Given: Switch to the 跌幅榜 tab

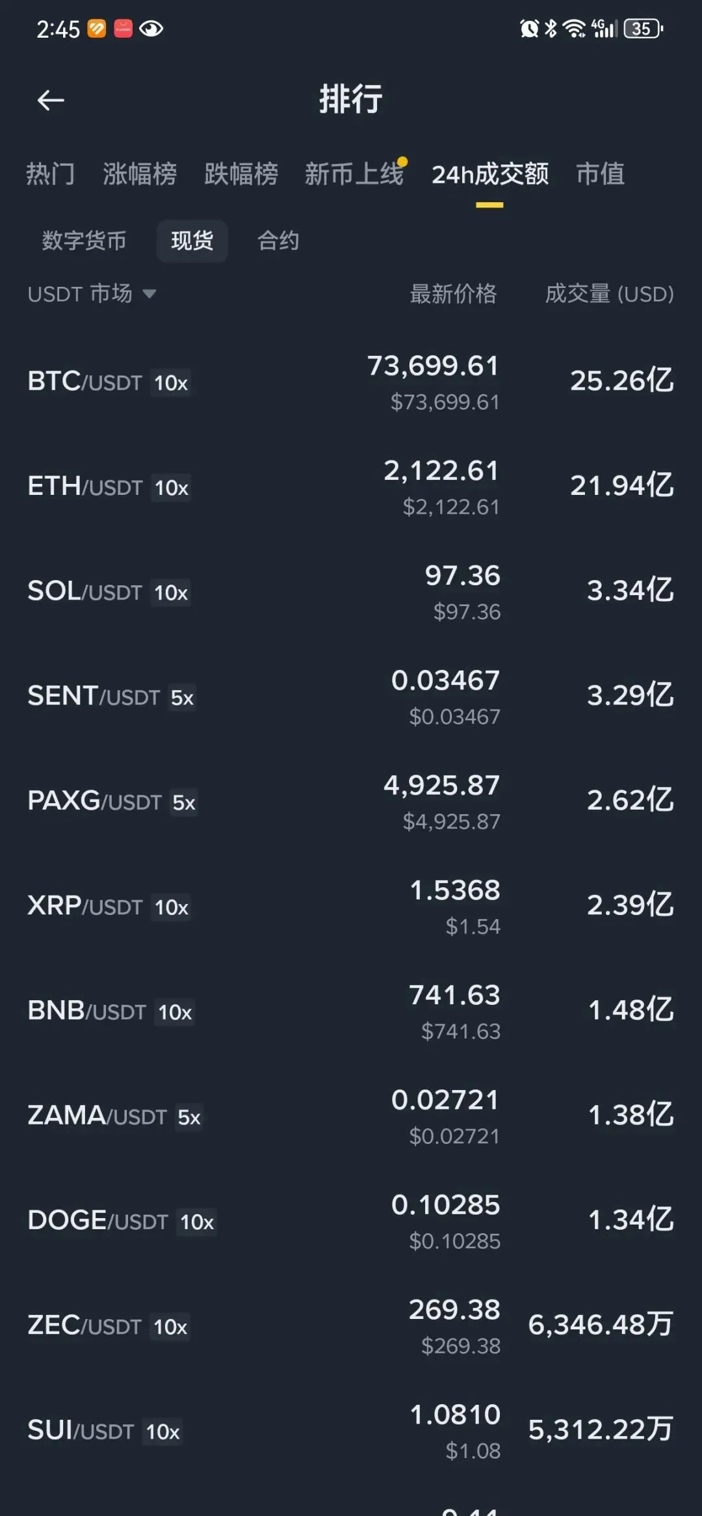Looking at the screenshot, I should pyautogui.click(x=241, y=174).
